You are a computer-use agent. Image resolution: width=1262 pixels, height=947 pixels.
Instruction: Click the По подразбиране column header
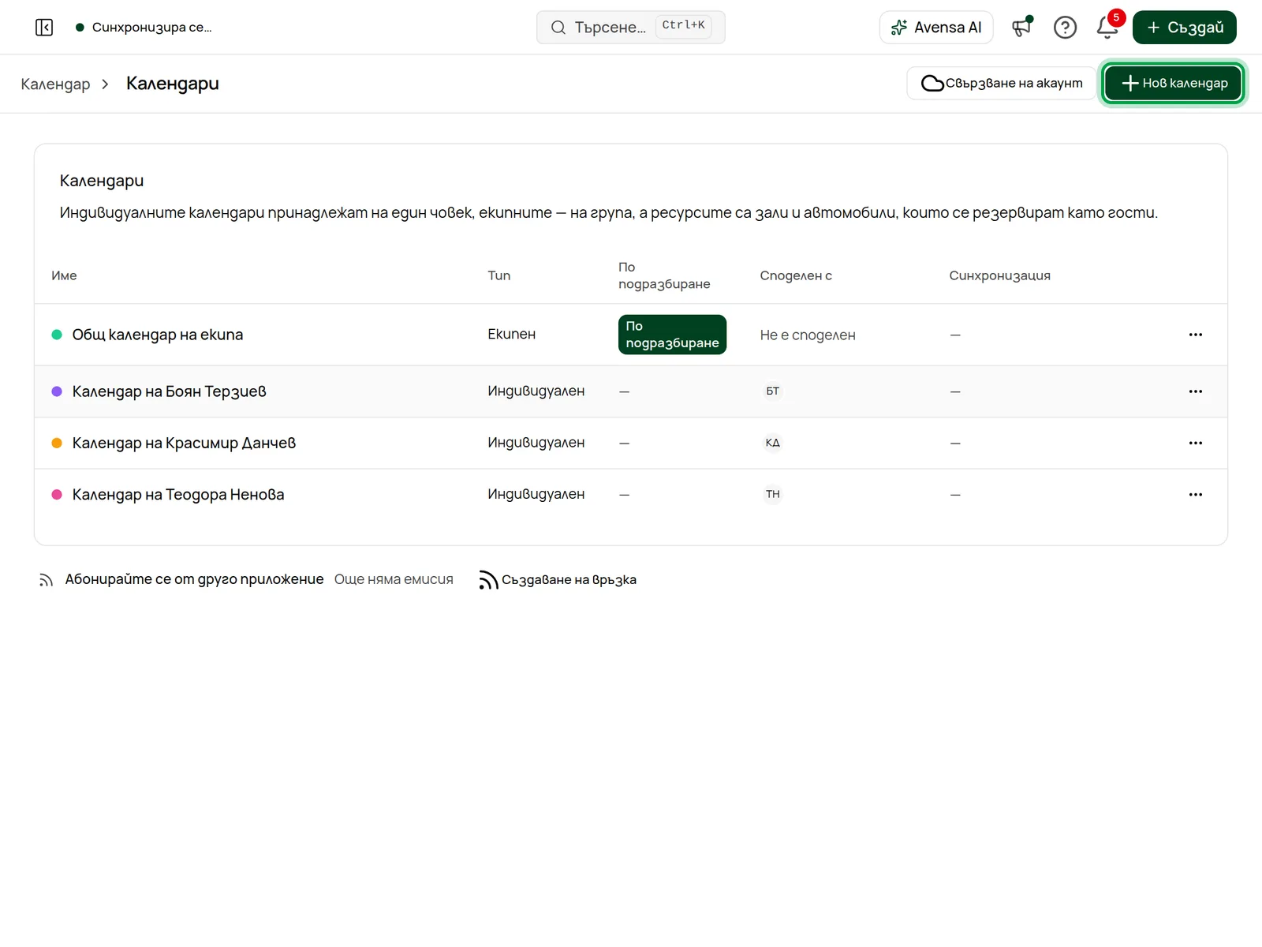[664, 275]
